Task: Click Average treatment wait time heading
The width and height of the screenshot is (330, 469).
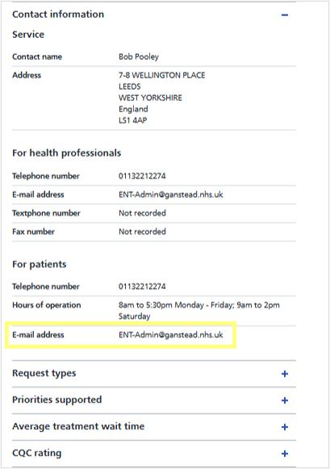Action: click(x=78, y=426)
